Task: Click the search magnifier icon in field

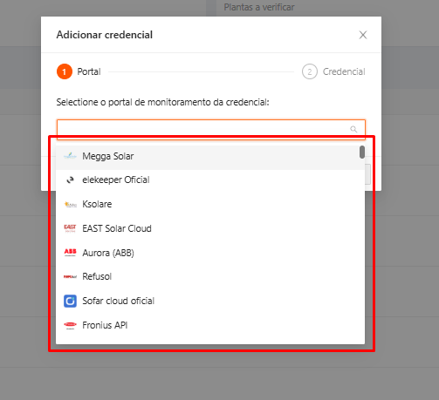Action: 353,129
